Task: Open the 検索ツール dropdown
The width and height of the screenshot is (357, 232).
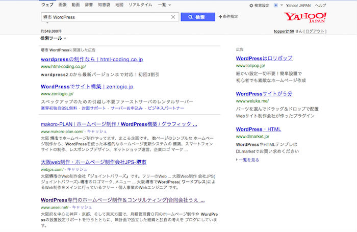Action: tap(53, 38)
